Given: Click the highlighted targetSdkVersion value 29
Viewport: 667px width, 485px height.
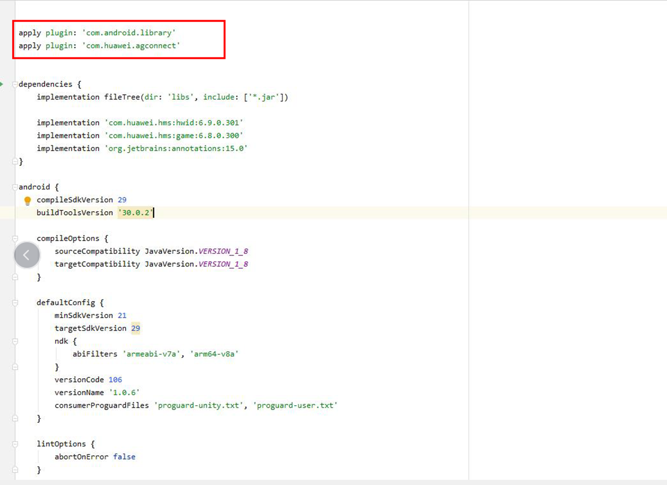Looking at the screenshot, I should click(135, 328).
